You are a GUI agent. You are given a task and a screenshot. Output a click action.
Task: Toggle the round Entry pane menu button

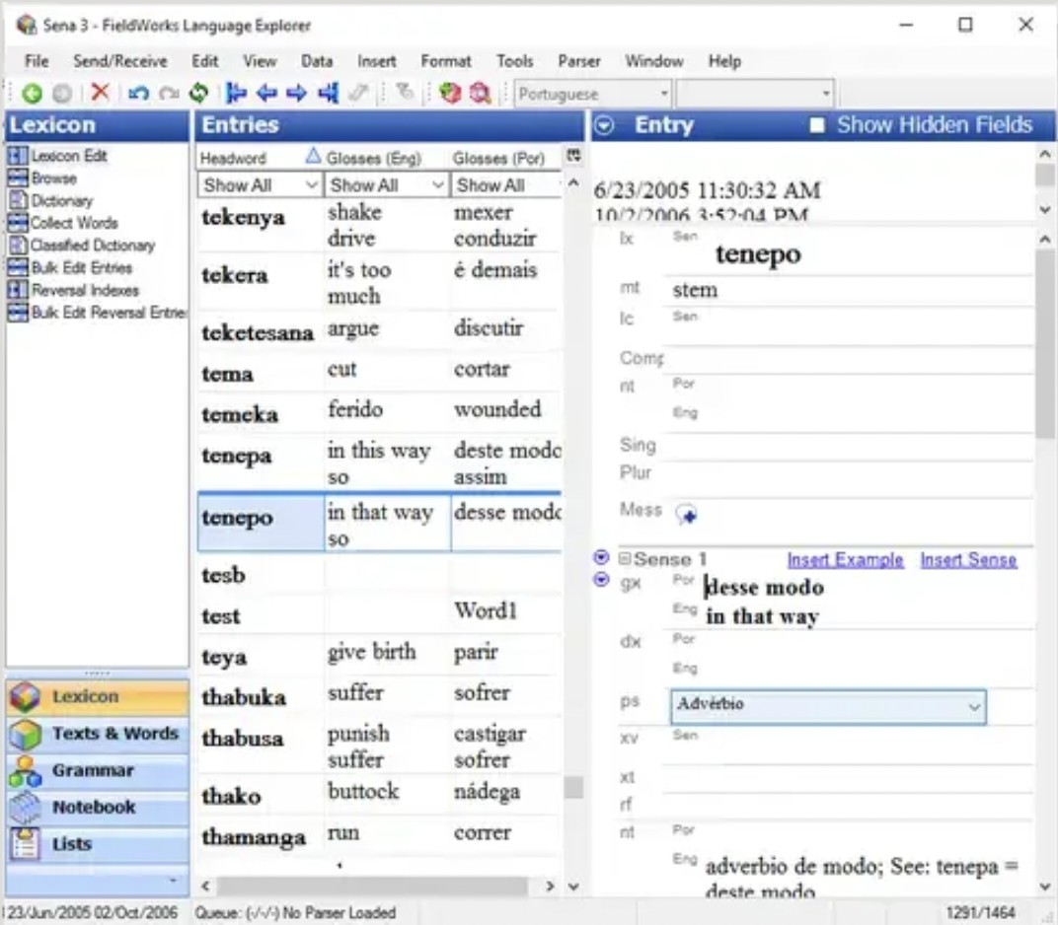coord(605,126)
